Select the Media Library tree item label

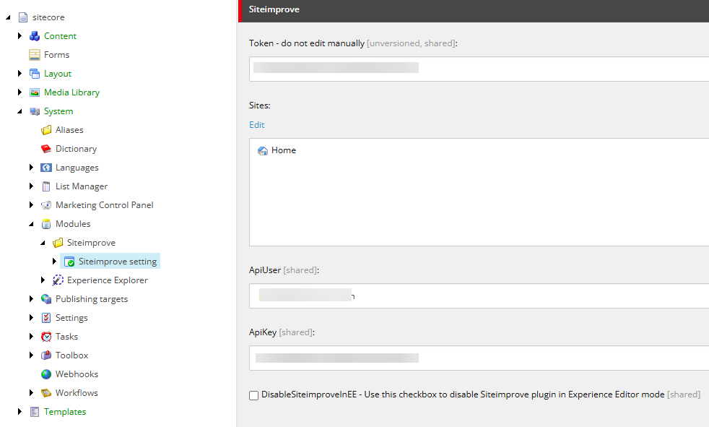[x=72, y=92]
